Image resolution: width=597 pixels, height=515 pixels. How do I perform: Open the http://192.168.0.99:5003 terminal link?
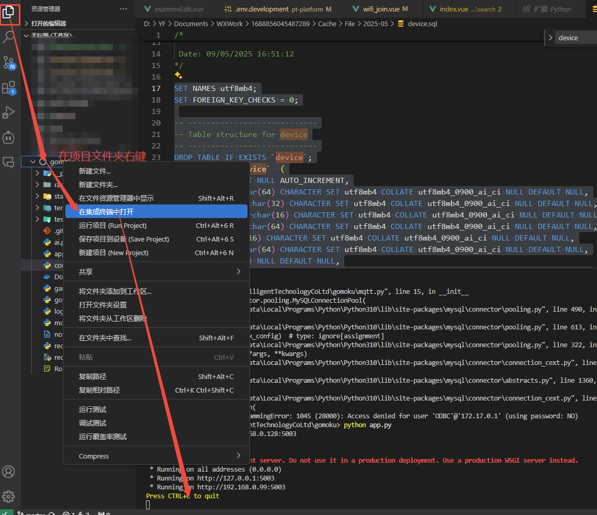point(241,487)
